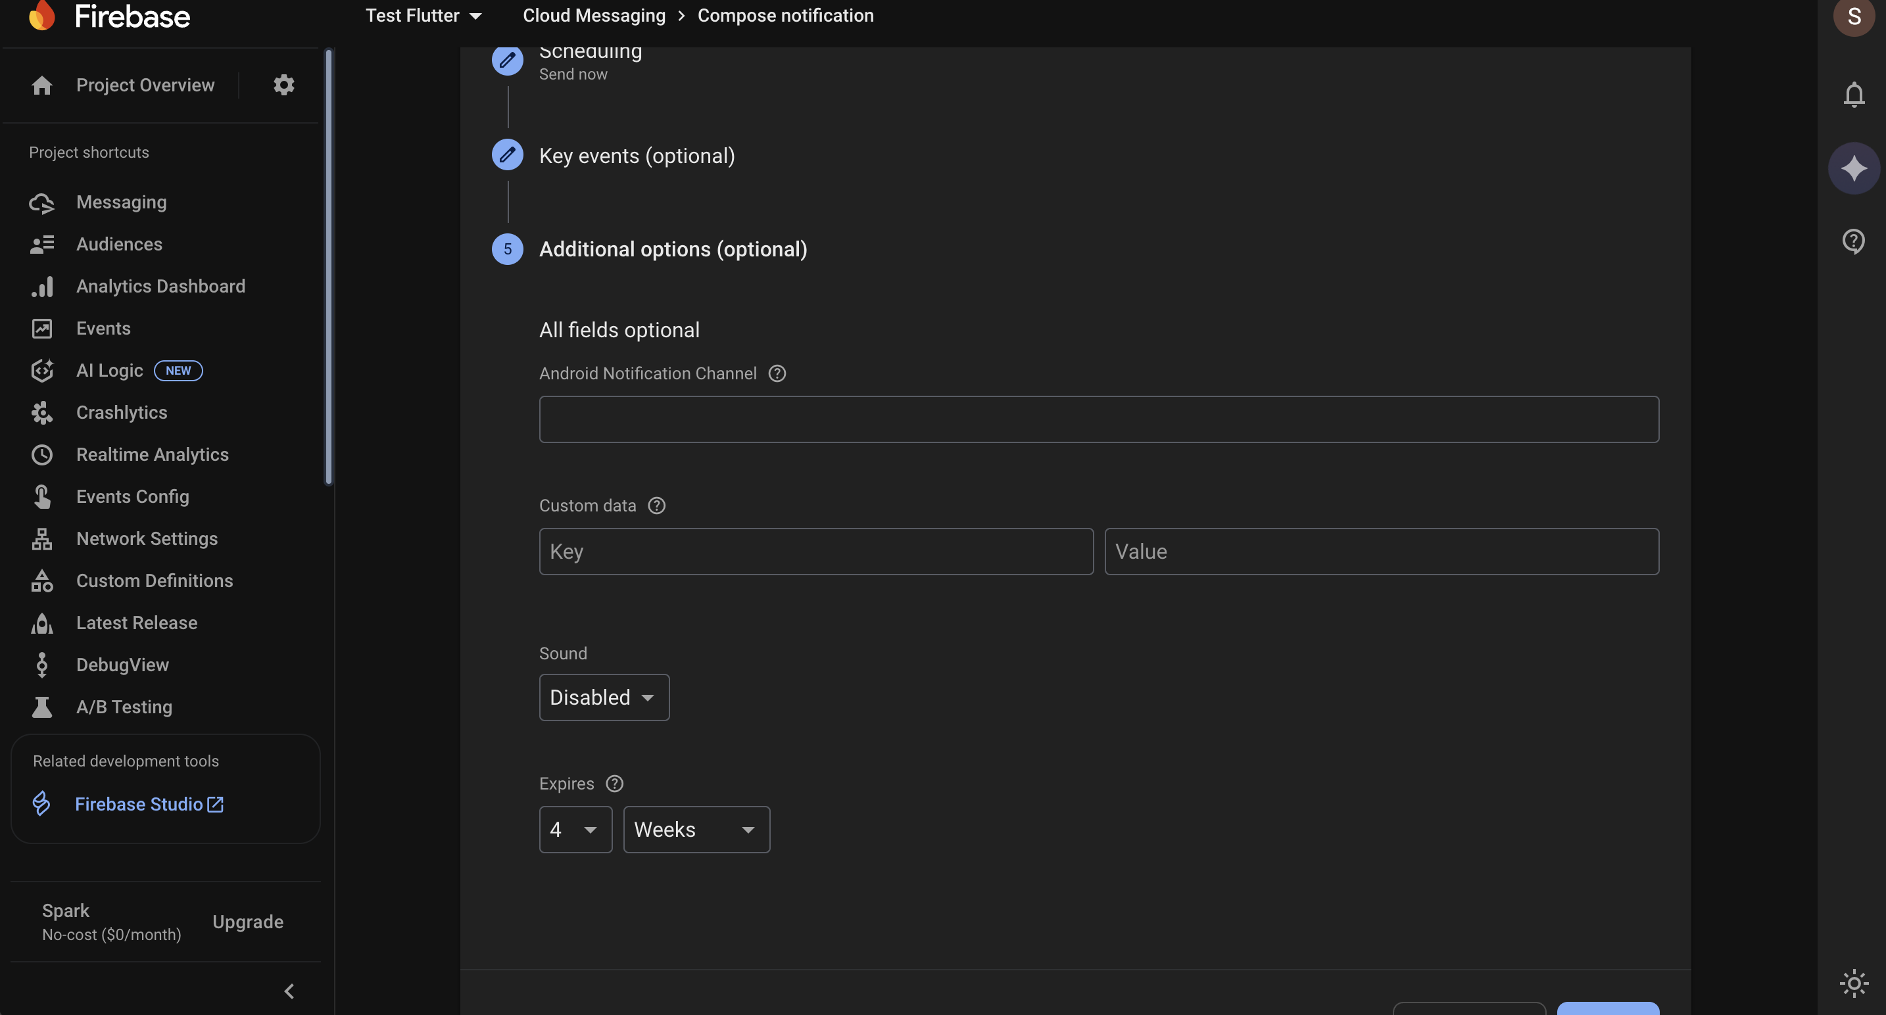Image resolution: width=1886 pixels, height=1015 pixels.
Task: Open Messaging in sidebar
Action: pos(121,202)
